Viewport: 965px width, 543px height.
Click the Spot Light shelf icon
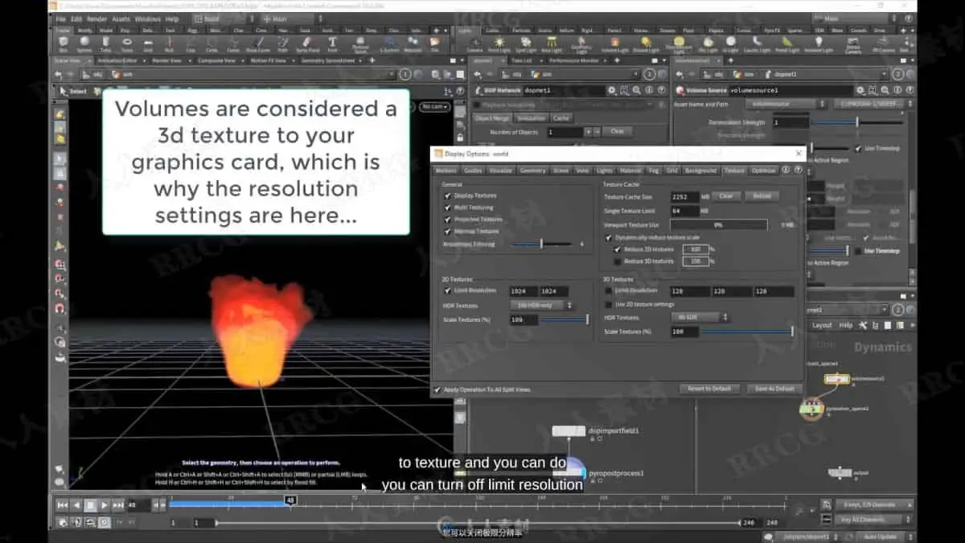[525, 43]
